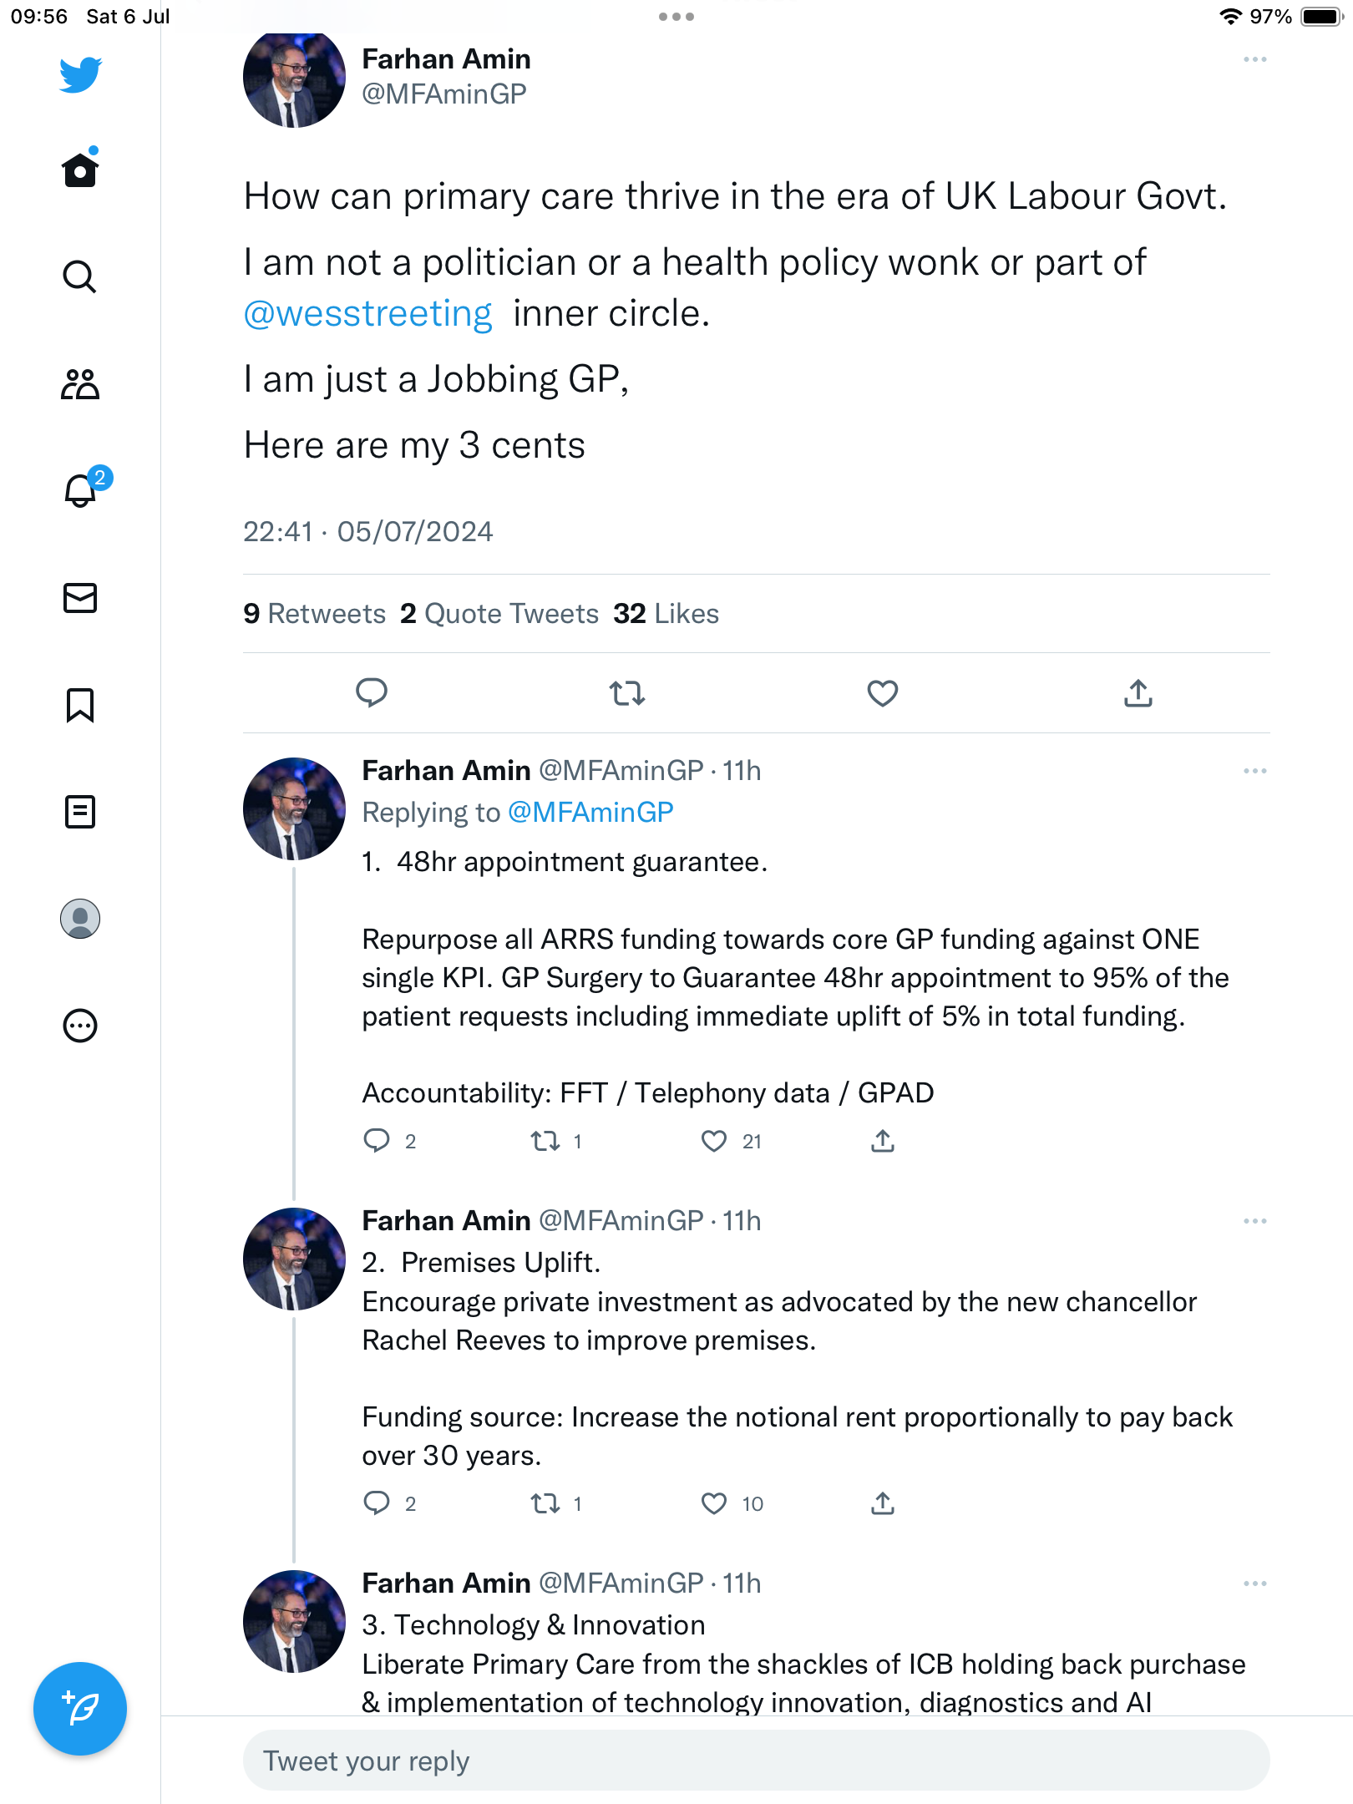Open the Search icon in sidebar
1353x1804 pixels.
click(x=80, y=276)
